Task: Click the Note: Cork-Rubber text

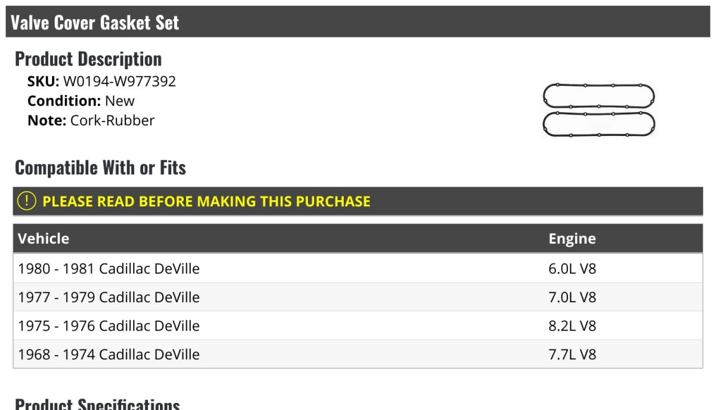Action: coord(91,120)
